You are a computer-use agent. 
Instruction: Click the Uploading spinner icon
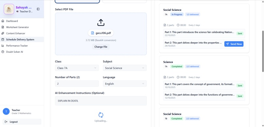101,115
